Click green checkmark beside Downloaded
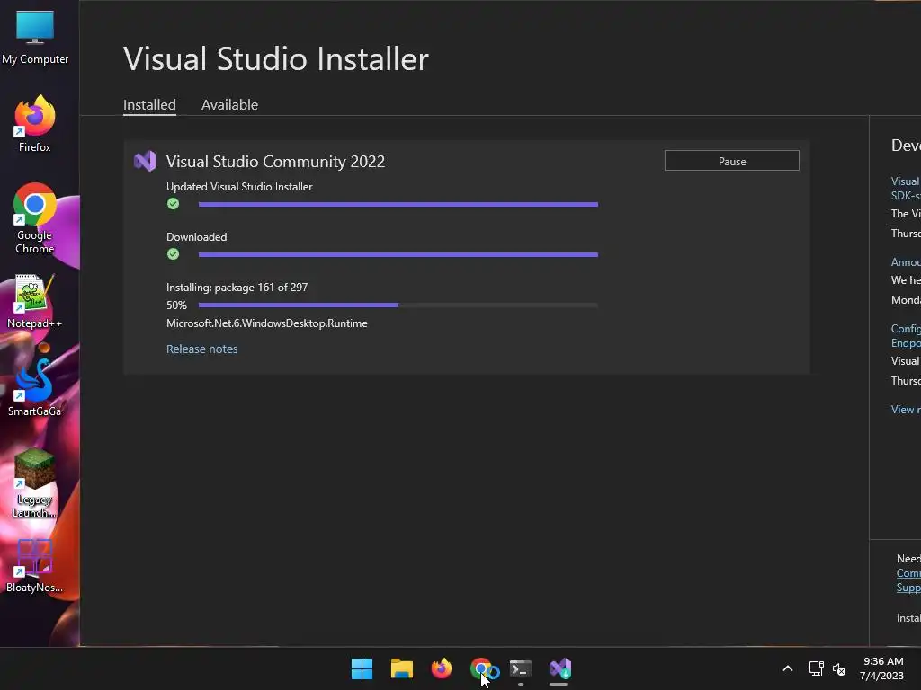This screenshot has width=921, height=690. [173, 254]
